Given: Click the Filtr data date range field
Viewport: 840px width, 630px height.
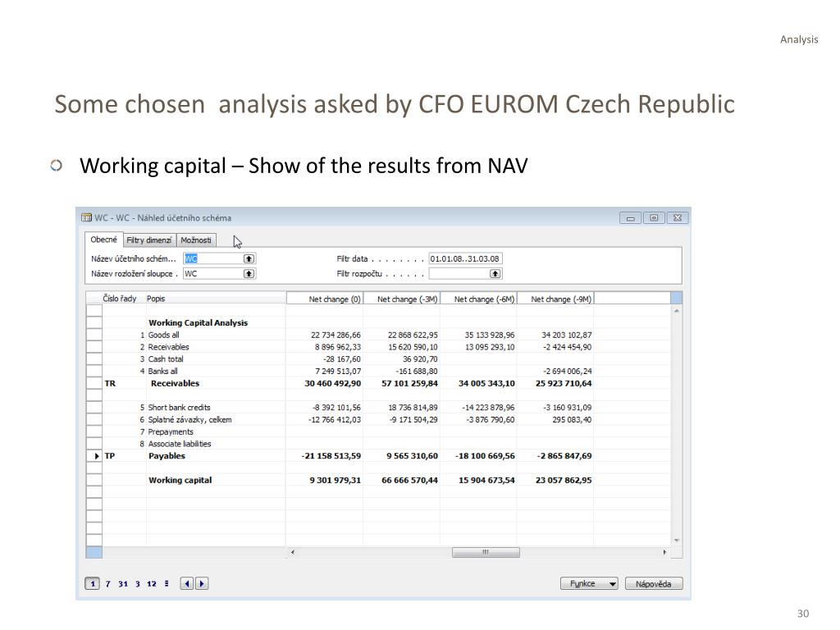Looking at the screenshot, I should point(465,258).
